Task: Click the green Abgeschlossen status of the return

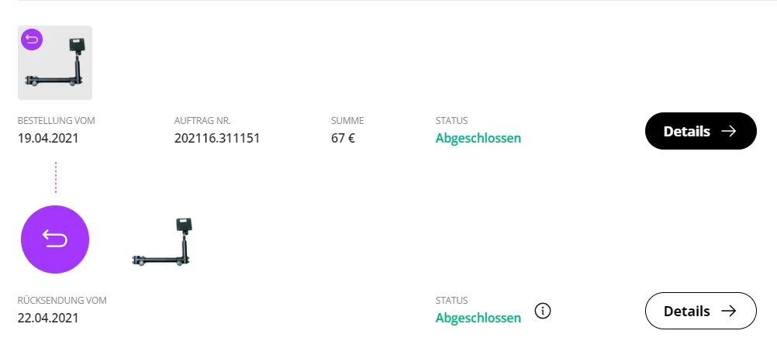Action: coord(478,318)
